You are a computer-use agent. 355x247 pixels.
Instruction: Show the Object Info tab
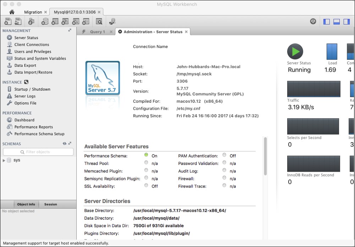point(26,204)
